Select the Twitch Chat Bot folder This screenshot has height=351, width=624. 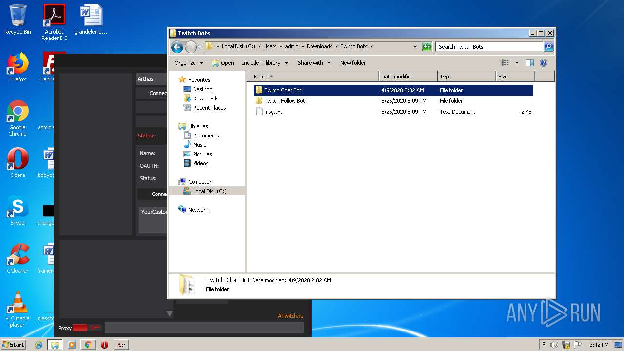pyautogui.click(x=393, y=90)
